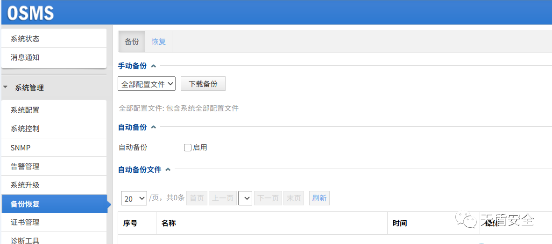
Task: Collapse the 自动备份文件 section chevron
Action: coord(168,169)
